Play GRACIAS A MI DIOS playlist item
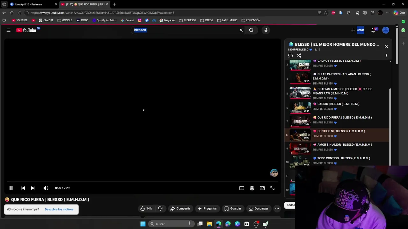The image size is (408, 229). (x=337, y=94)
